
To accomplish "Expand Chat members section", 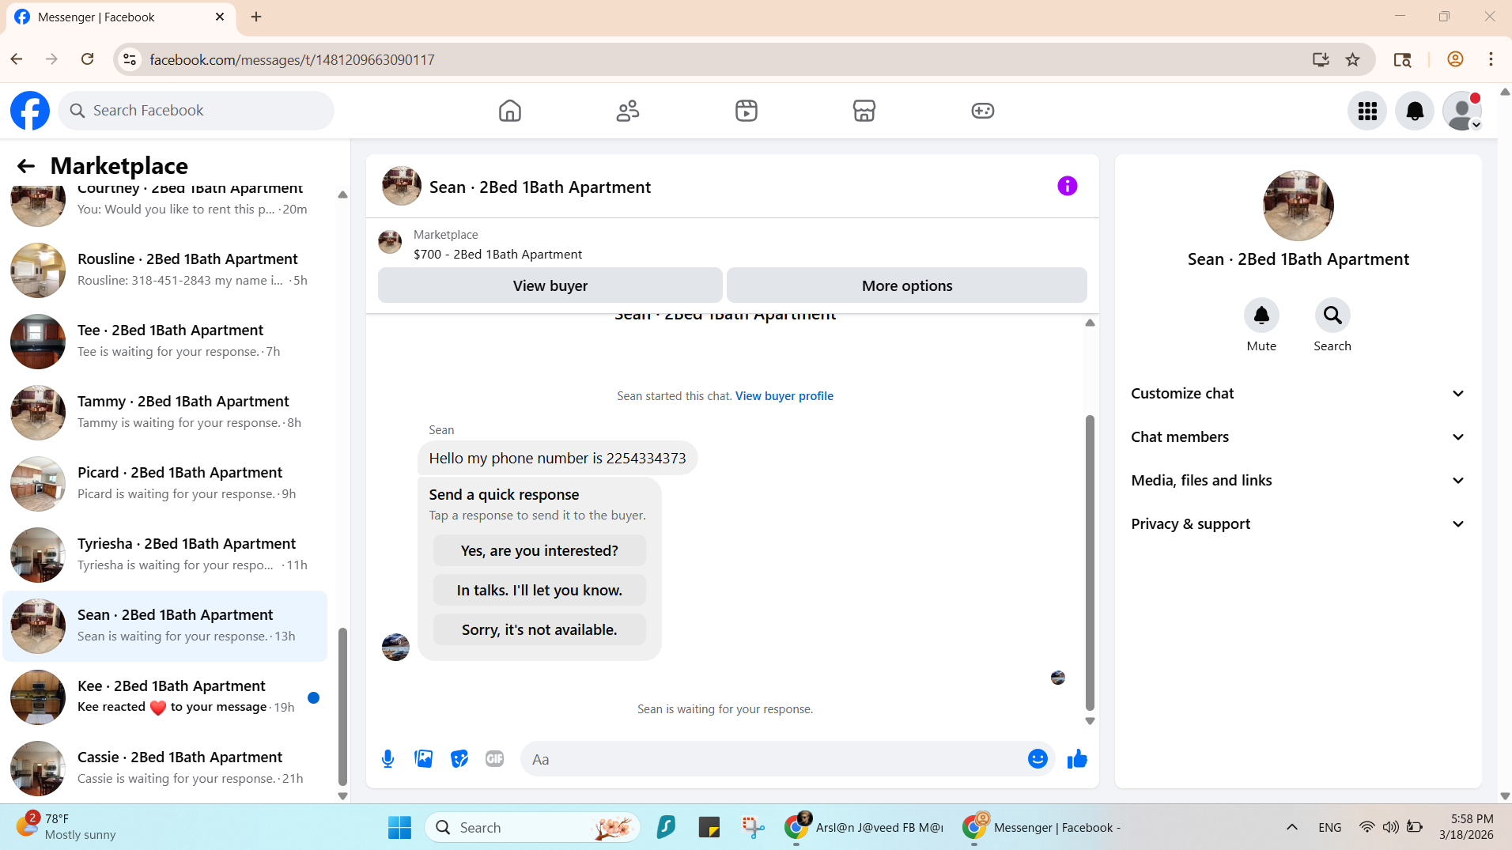I will click(1298, 437).
